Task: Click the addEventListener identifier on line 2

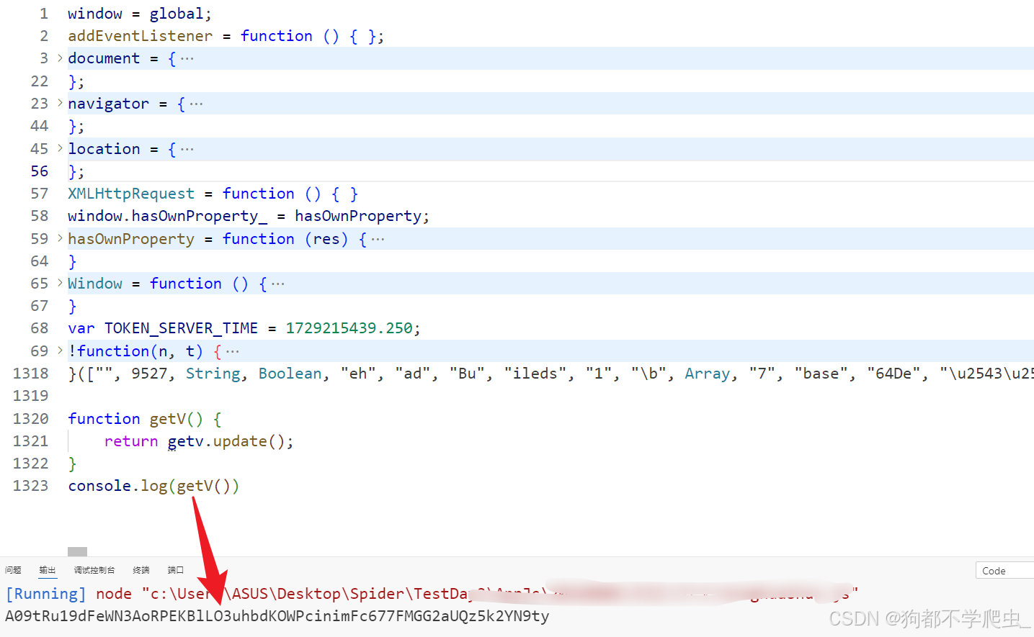Action: 141,36
